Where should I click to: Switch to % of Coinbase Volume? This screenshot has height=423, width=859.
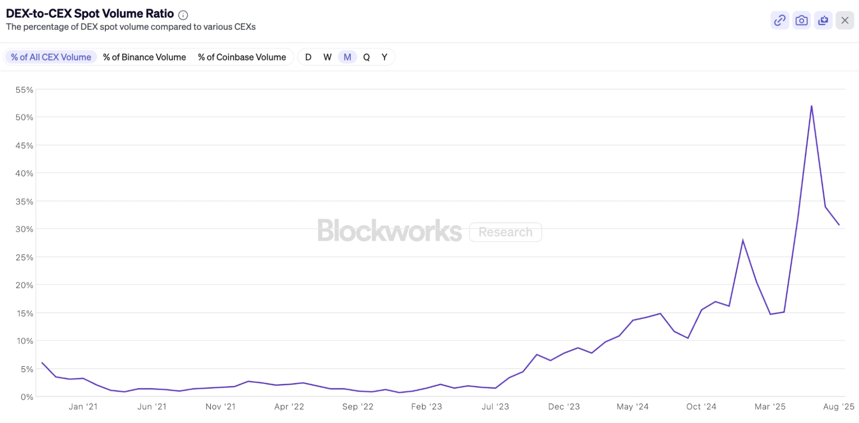tap(241, 57)
